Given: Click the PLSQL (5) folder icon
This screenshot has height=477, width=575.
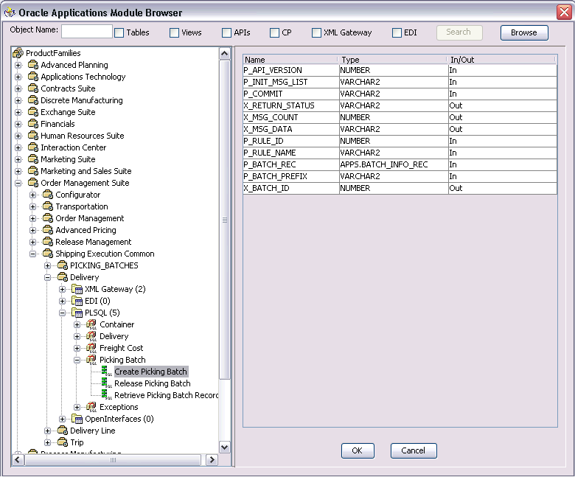Looking at the screenshot, I should coord(77,313).
